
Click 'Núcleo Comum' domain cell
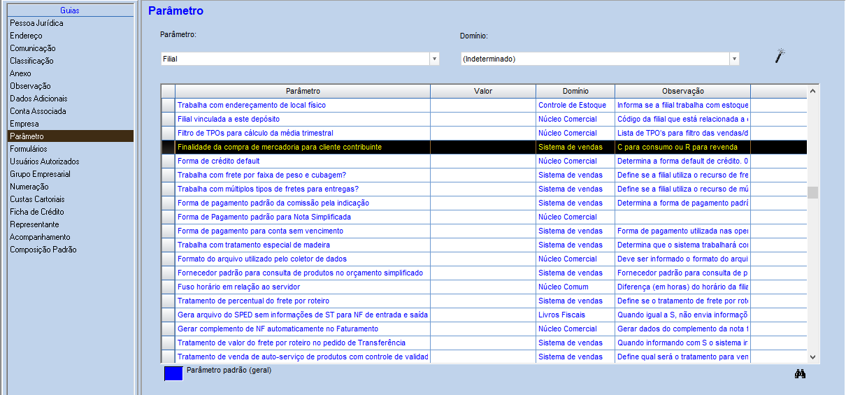575,287
